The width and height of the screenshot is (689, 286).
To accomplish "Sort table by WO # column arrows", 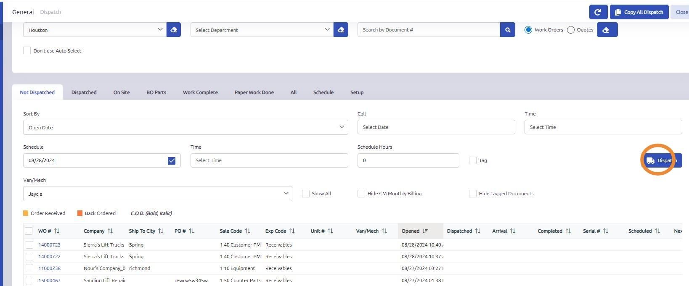I will [57, 231].
